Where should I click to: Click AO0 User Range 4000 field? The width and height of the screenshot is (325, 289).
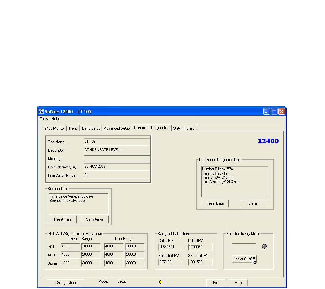[x=114, y=255]
